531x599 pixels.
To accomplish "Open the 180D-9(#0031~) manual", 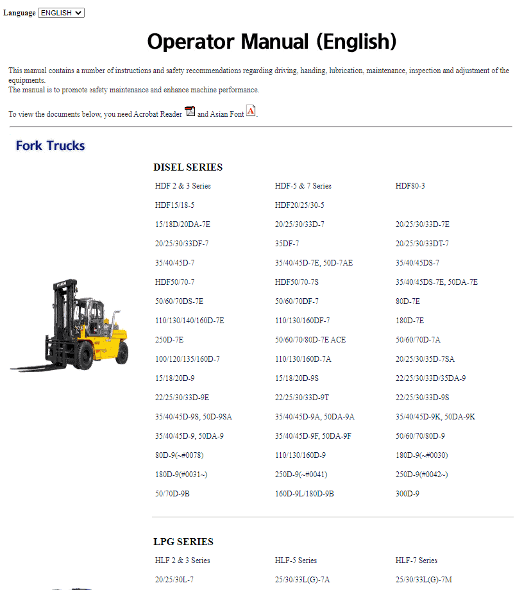I will [x=181, y=475].
